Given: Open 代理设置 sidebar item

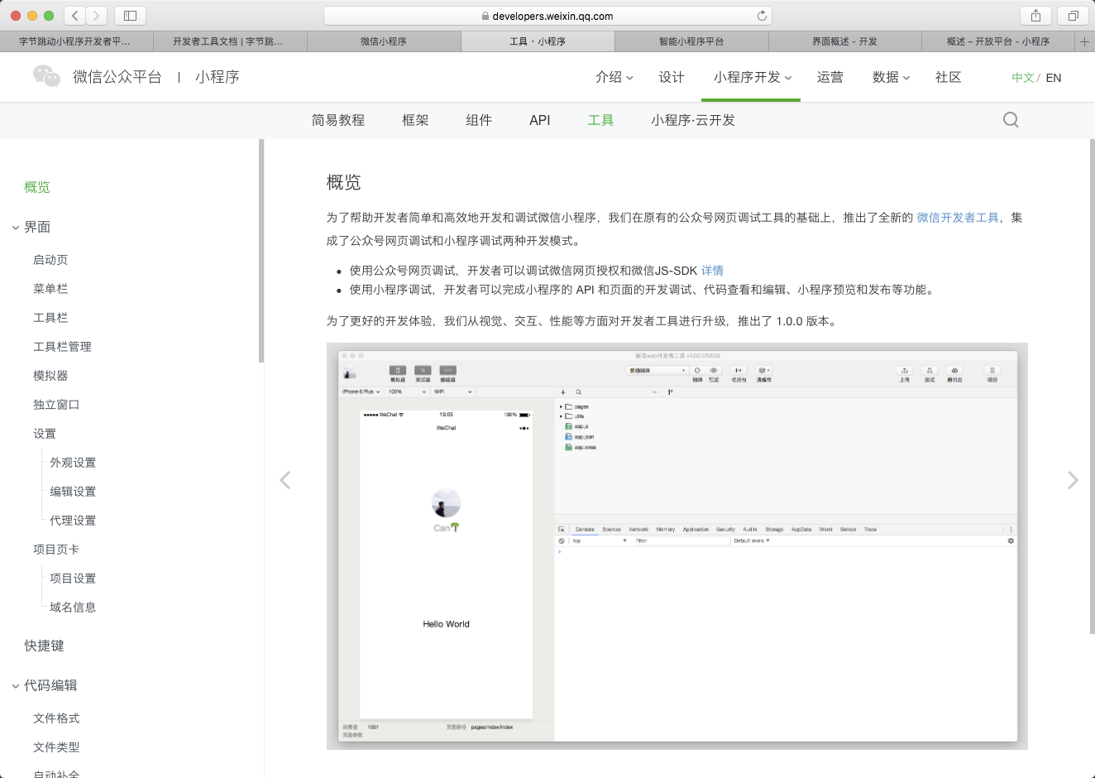Looking at the screenshot, I should tap(73, 521).
